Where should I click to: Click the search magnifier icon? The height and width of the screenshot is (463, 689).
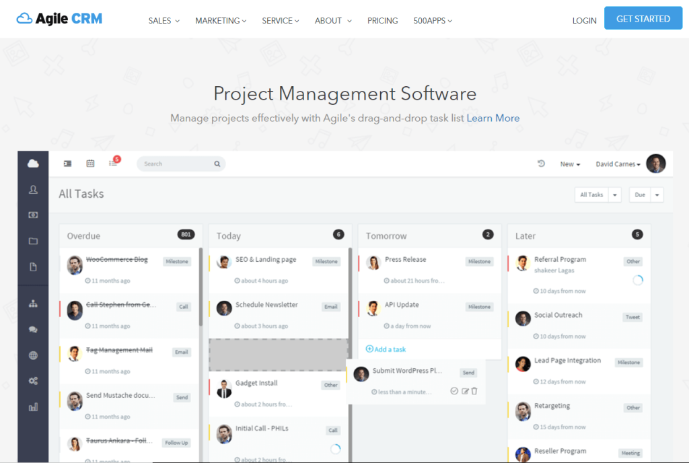click(x=217, y=164)
